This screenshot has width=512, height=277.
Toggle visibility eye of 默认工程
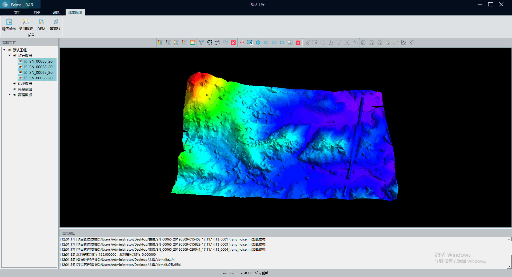click(10, 50)
